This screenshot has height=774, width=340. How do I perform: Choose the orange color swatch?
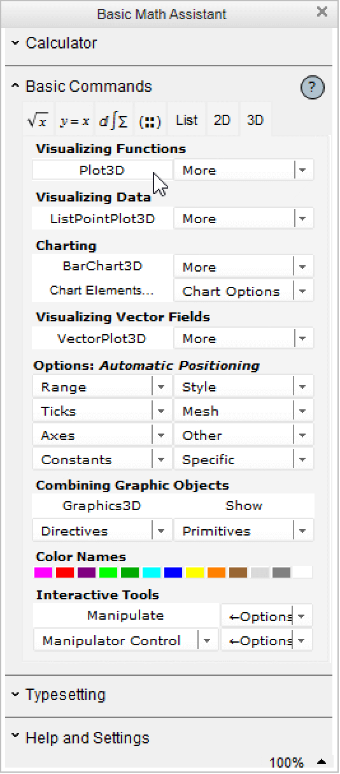click(216, 573)
